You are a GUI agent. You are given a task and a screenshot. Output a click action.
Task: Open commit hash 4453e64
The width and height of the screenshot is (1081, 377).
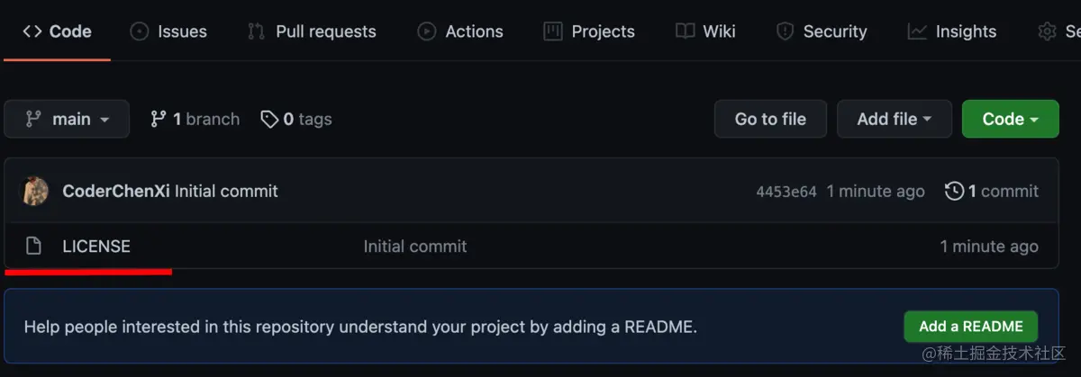(786, 192)
